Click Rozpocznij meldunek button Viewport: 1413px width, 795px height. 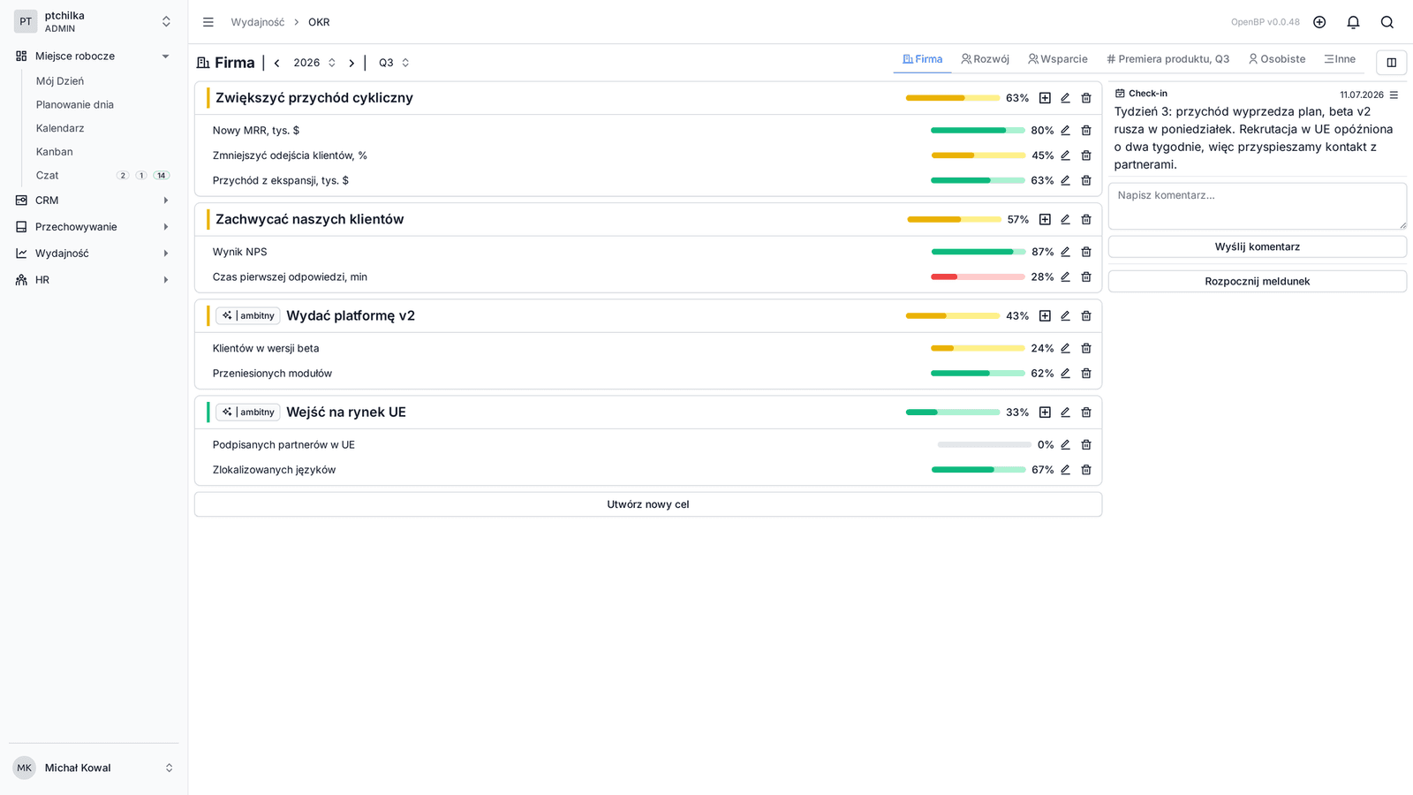1258,281
